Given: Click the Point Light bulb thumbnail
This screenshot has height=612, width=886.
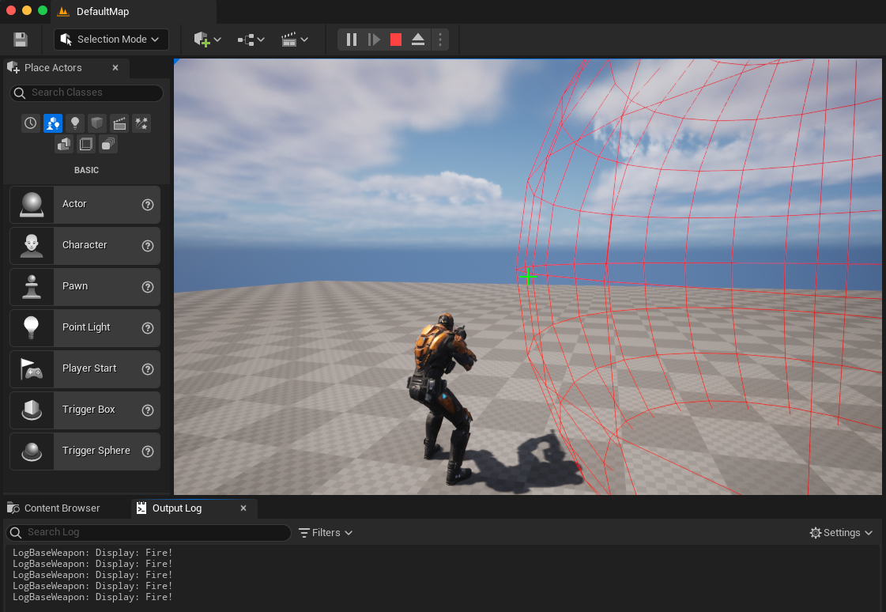Looking at the screenshot, I should (32, 328).
